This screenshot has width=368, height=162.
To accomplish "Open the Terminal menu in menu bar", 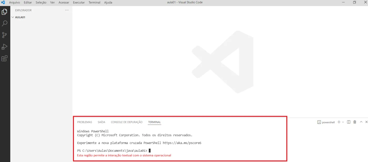I will [x=94, y=2].
